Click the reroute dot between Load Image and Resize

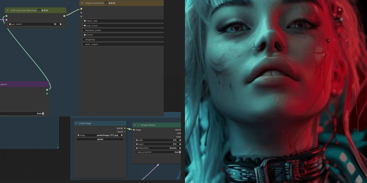[x=129, y=129]
